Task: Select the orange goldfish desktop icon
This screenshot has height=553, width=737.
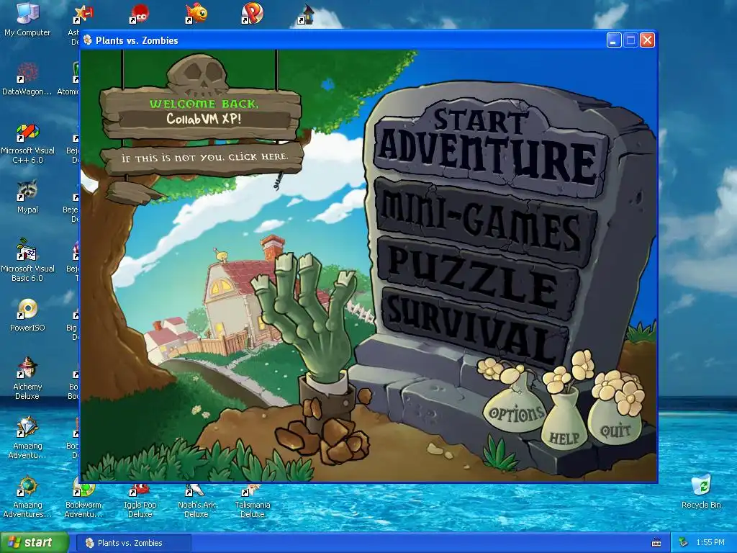Action: pyautogui.click(x=196, y=13)
